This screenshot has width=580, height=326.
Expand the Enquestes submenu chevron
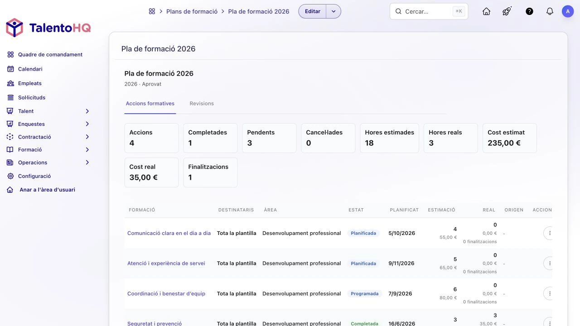point(87,124)
